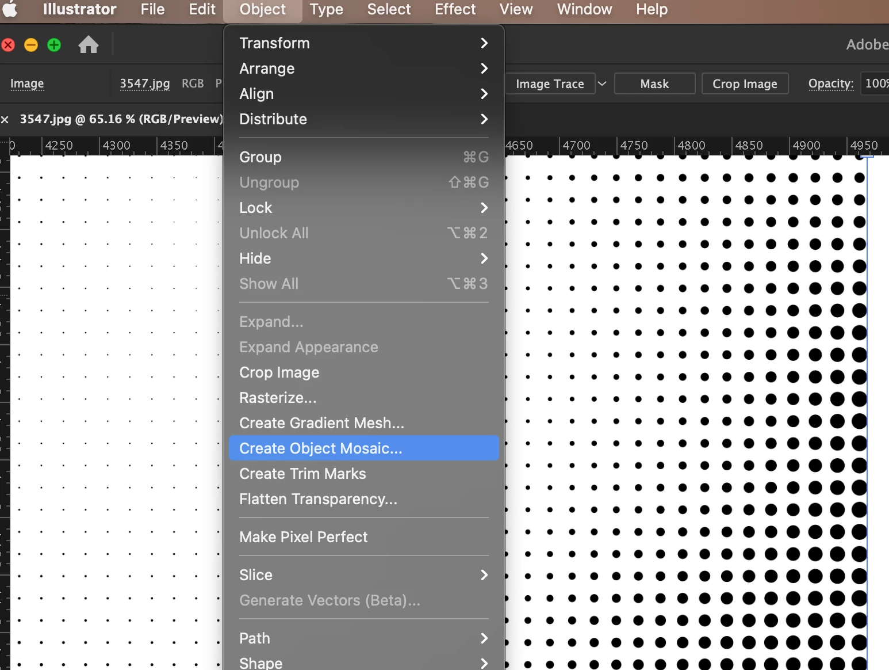Click the Opacity value field

(x=875, y=83)
